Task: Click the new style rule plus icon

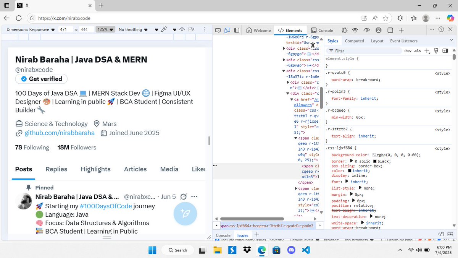Action: 427,51
